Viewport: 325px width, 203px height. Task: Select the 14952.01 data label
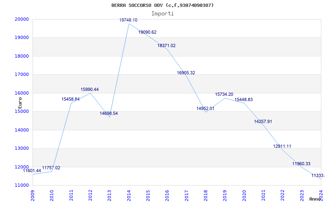point(205,108)
